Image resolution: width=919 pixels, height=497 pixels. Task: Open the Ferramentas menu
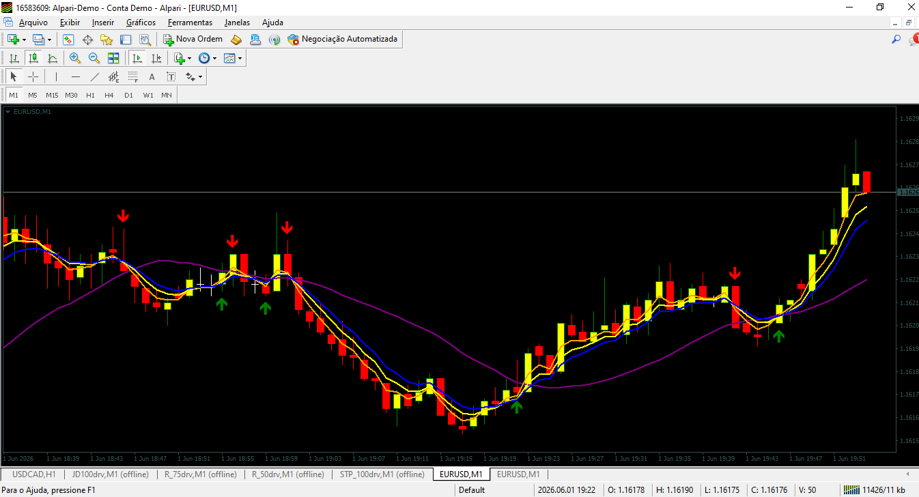(x=190, y=22)
